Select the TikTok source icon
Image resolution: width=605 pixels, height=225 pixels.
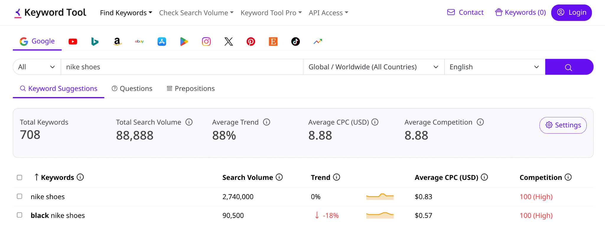(x=295, y=42)
